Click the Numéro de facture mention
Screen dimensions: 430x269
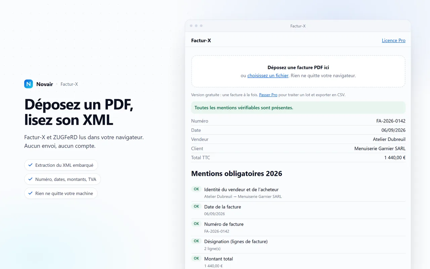(224, 224)
